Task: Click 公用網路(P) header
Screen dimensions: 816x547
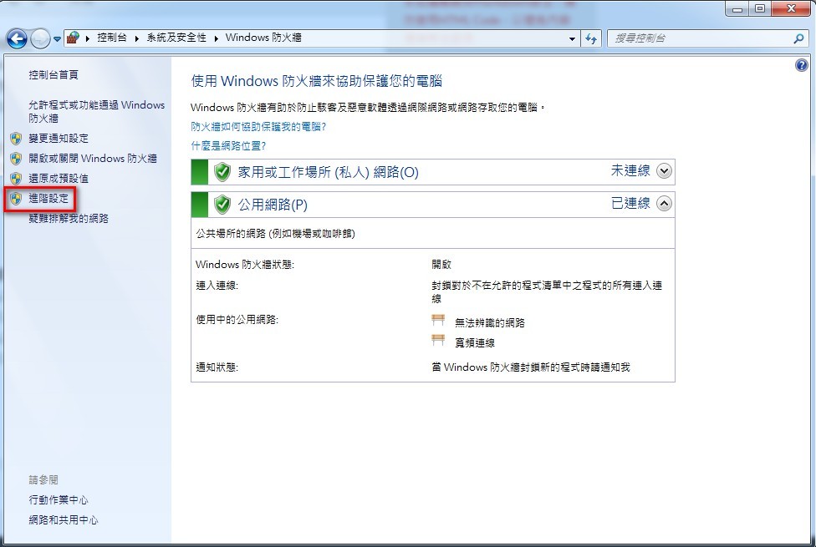Action: pos(433,205)
